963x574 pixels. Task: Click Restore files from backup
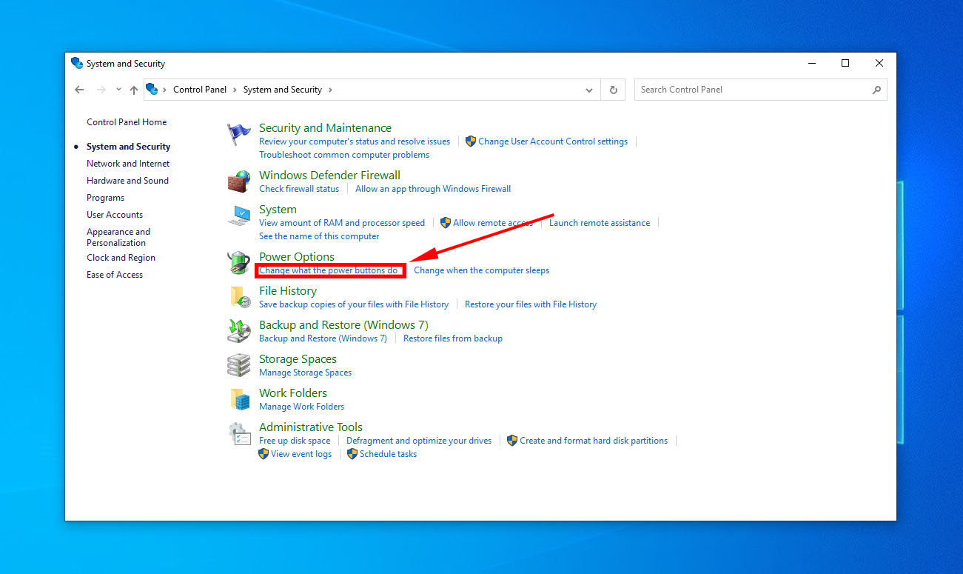(453, 338)
